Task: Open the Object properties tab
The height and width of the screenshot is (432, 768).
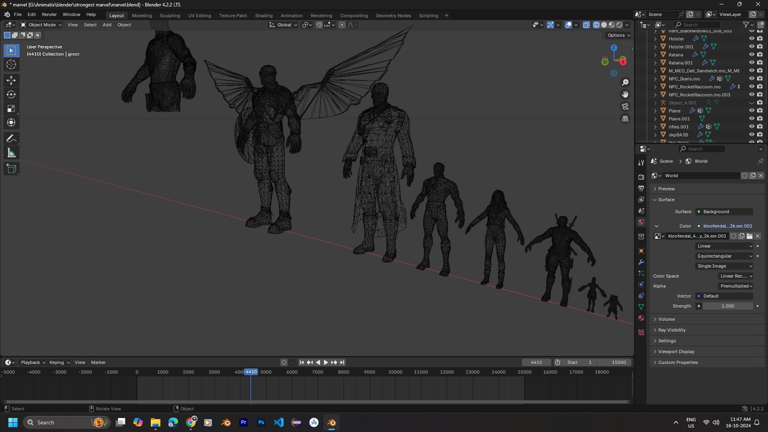Action: coord(641,251)
